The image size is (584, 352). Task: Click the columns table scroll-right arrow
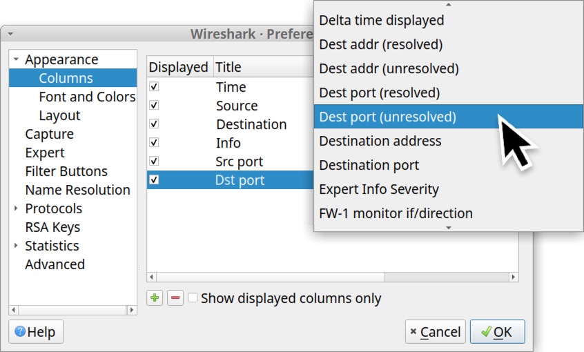coord(513,277)
